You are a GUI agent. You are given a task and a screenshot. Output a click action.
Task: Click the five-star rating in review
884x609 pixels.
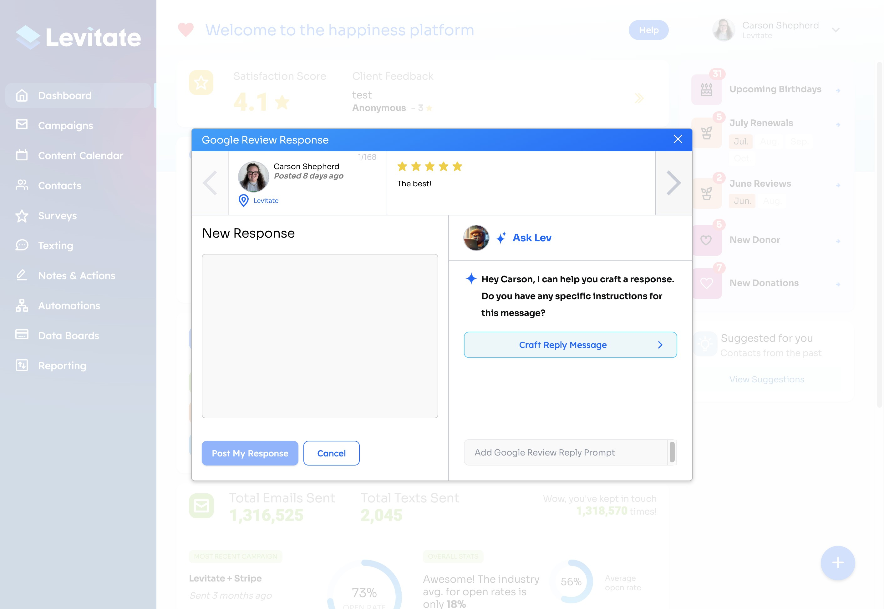click(429, 166)
